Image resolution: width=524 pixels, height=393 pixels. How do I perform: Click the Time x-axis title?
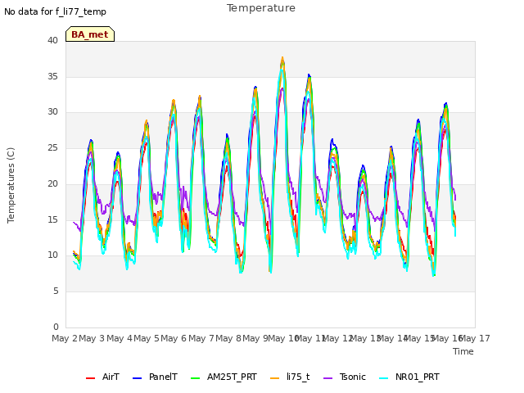pos(463,351)
